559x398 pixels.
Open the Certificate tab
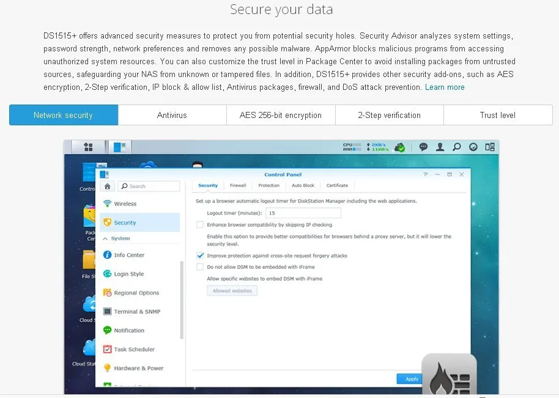[337, 185]
